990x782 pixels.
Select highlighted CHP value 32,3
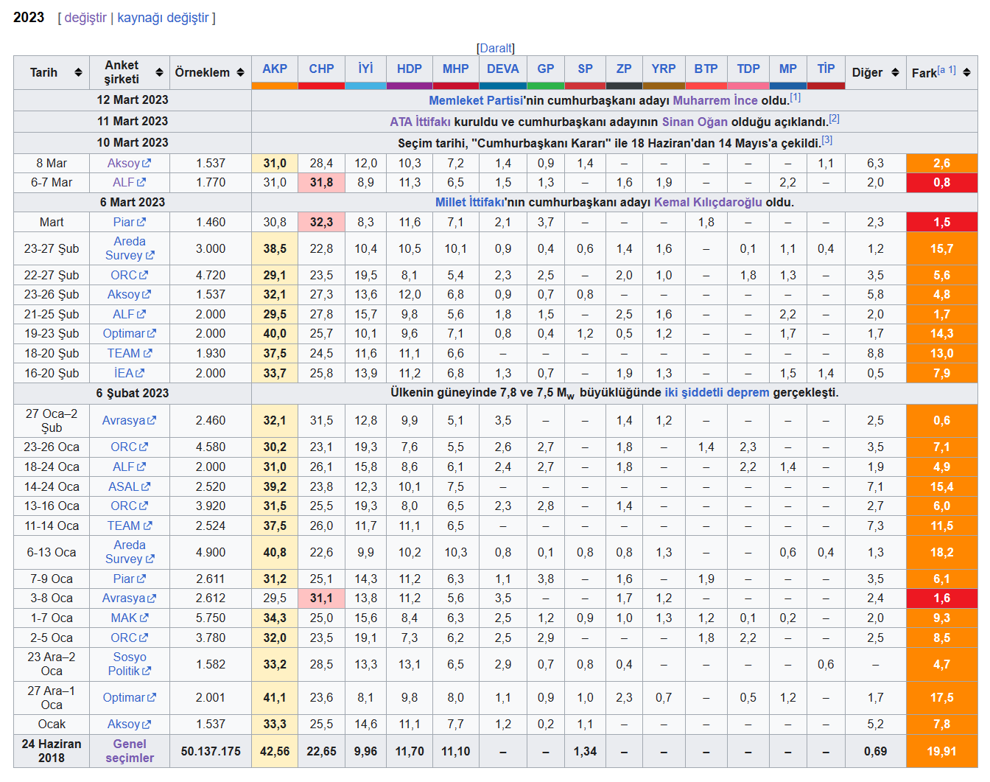tap(321, 222)
